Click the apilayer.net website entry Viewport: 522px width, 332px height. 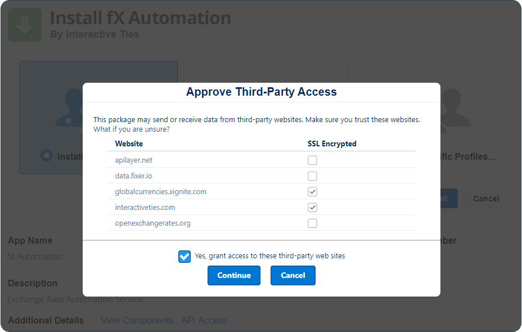click(x=133, y=160)
